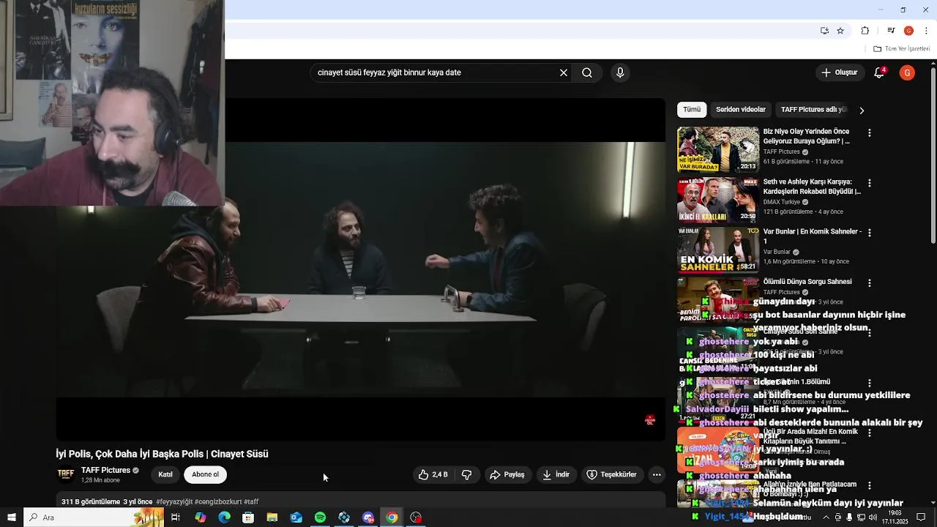Show hidden system tray icons

tap(826, 517)
